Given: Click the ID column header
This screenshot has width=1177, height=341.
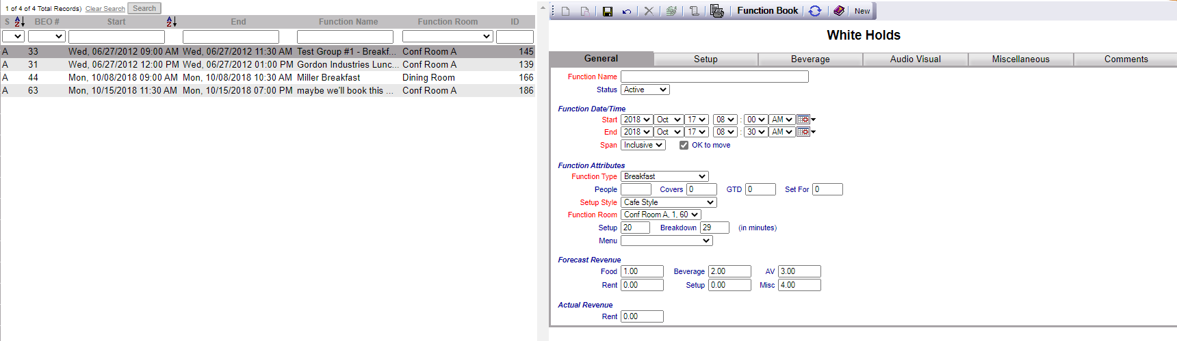Looking at the screenshot, I should 515,22.
